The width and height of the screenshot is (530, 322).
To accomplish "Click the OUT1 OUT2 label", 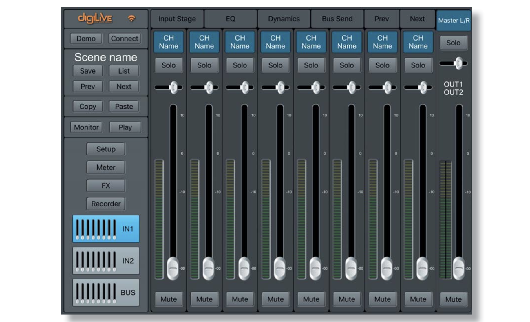I will (453, 88).
